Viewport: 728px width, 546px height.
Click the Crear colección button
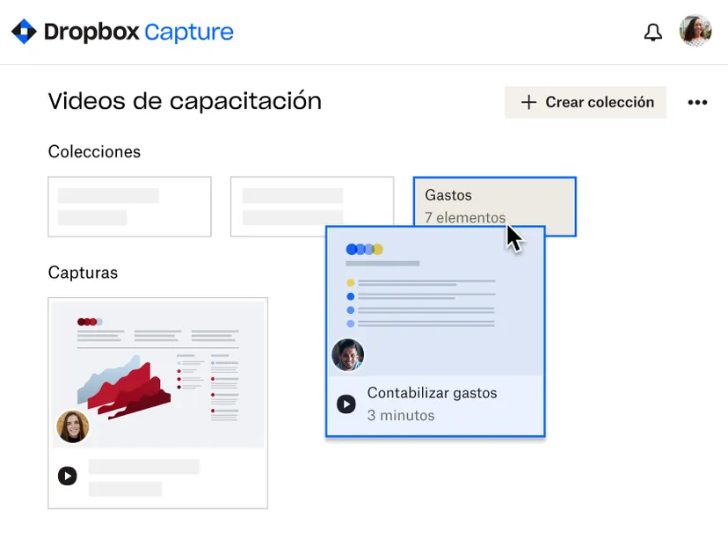tap(586, 102)
